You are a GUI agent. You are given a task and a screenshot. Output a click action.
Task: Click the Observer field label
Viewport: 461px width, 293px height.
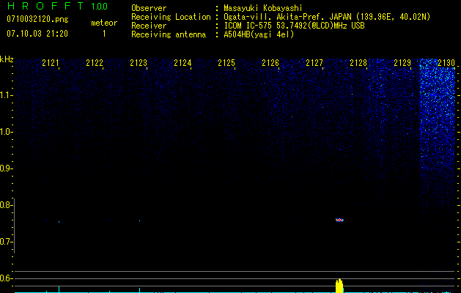tap(149, 8)
